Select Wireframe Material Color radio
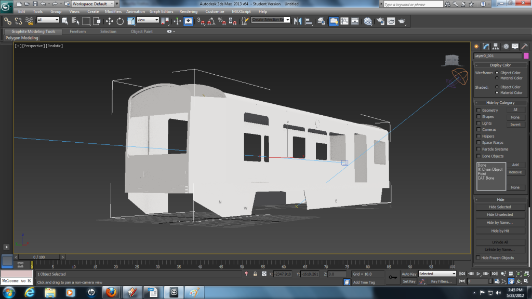532x299 pixels. point(497,78)
